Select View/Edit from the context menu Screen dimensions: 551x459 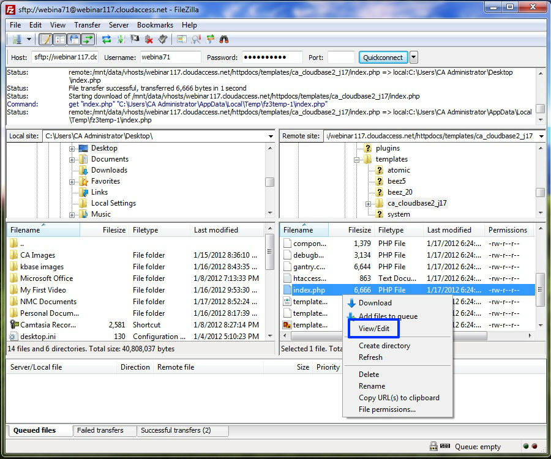[x=373, y=329]
